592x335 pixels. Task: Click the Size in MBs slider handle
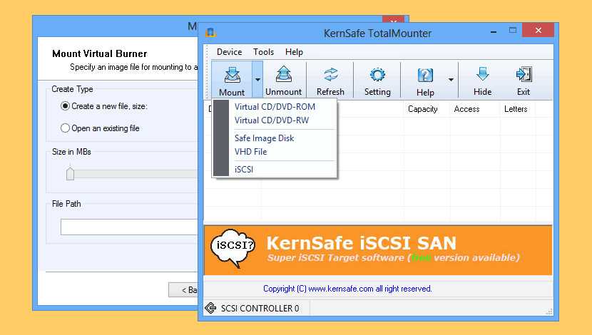(x=70, y=173)
